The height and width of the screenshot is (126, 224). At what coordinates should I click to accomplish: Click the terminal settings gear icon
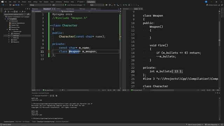[x=56, y=96]
